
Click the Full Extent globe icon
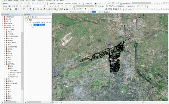click(11, 9)
